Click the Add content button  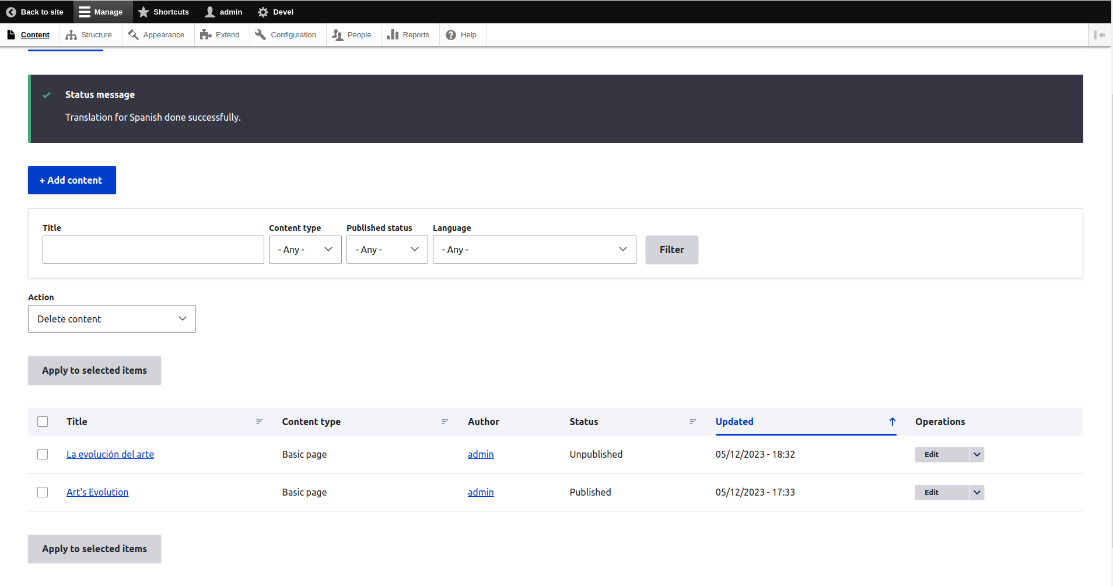72,180
